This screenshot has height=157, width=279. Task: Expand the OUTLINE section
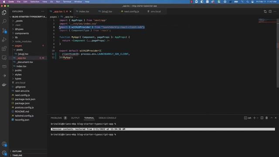coord(17,151)
